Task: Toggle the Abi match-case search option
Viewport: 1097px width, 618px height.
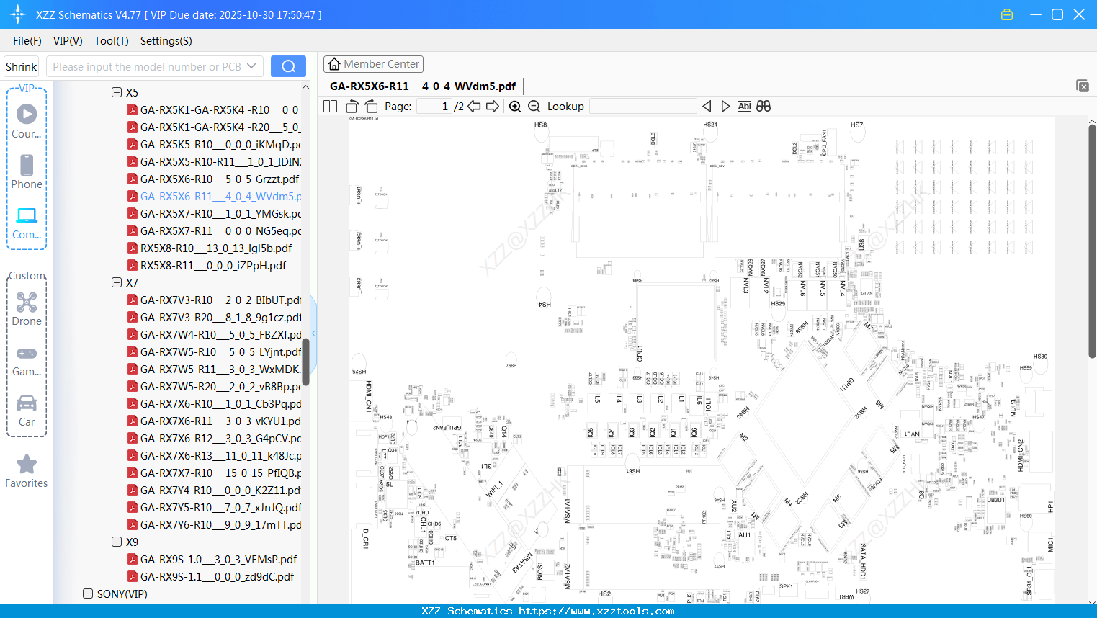Action: [745, 106]
